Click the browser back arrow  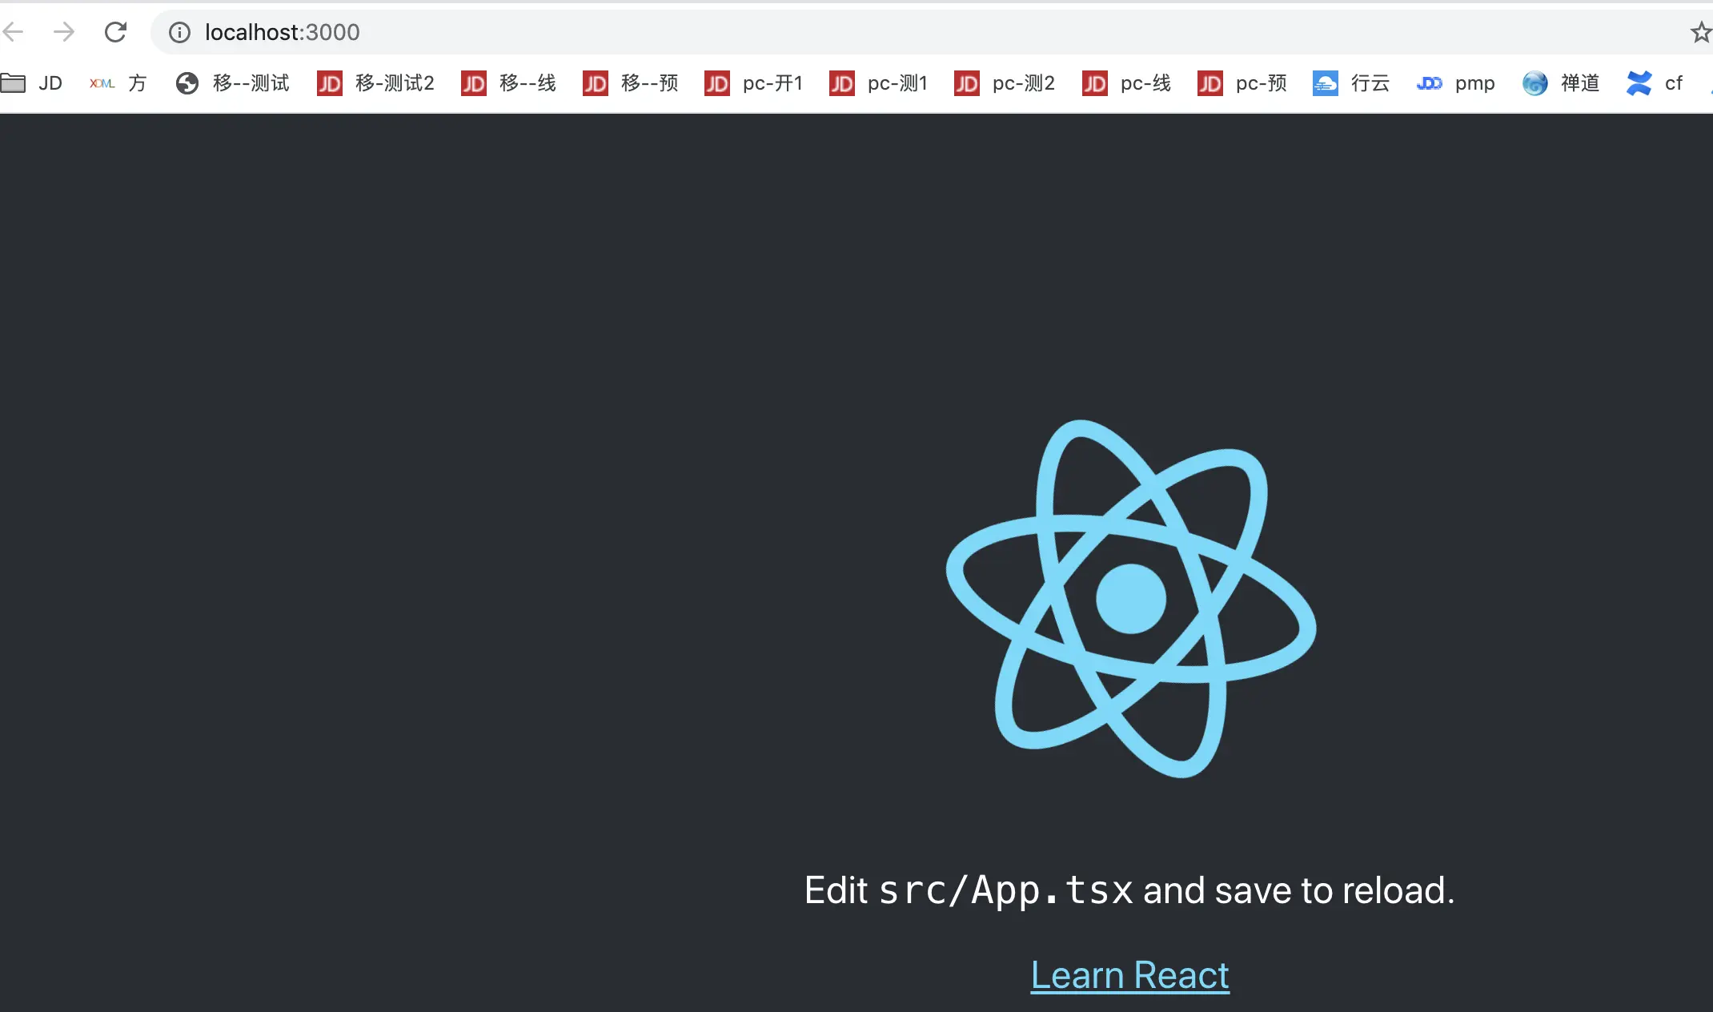click(x=14, y=32)
